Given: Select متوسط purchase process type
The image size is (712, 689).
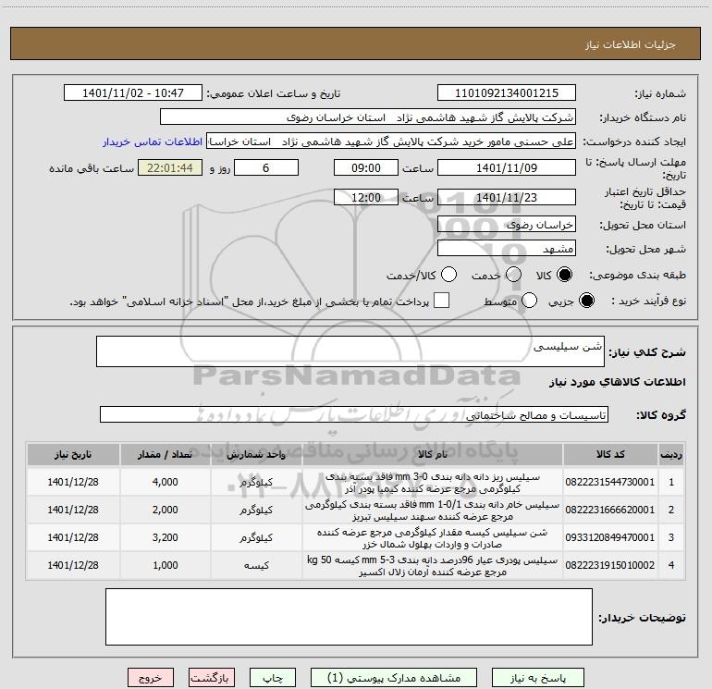Looking at the screenshot, I should coord(530,301).
